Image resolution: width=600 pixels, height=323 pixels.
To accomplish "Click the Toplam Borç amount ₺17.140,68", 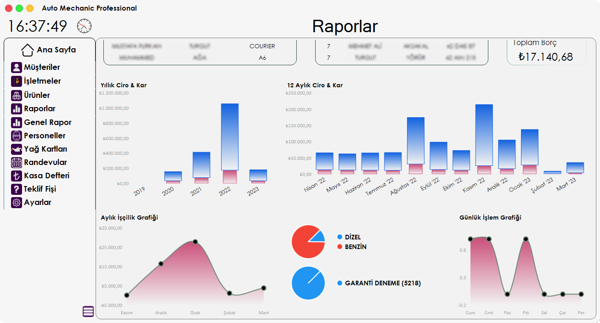I will (545, 57).
